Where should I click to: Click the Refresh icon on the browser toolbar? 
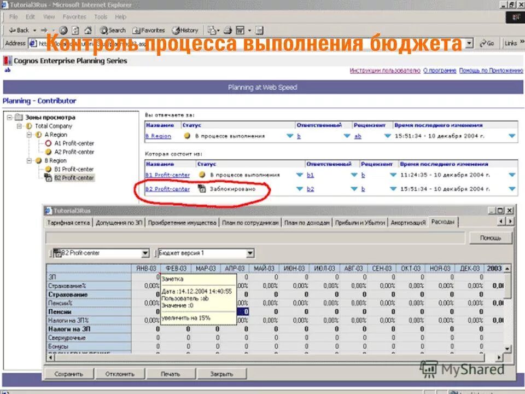click(x=75, y=30)
